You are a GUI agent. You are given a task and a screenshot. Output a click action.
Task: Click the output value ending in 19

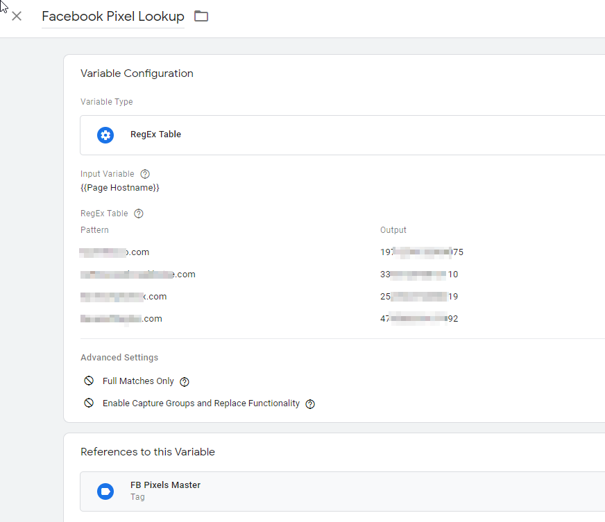coord(419,297)
